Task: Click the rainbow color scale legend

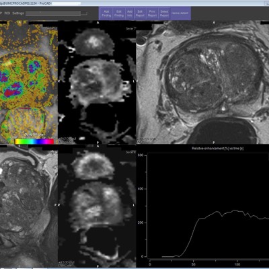Action: pos(34,141)
